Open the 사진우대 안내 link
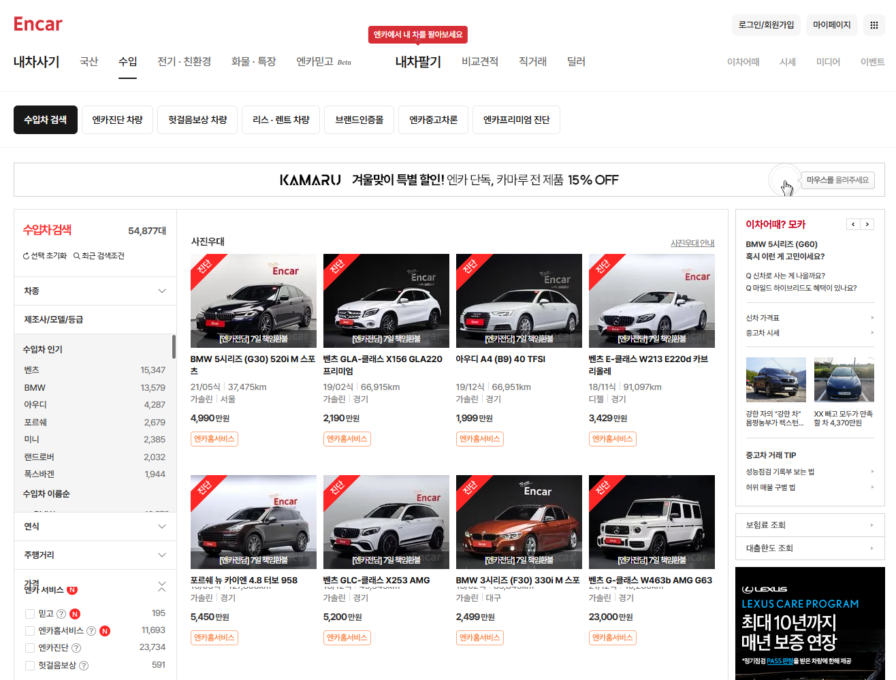 pos(692,243)
